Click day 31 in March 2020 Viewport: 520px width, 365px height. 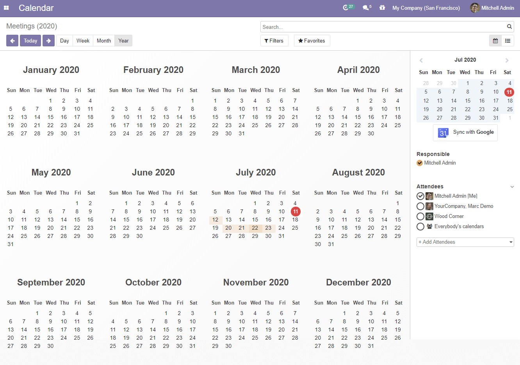(242, 133)
